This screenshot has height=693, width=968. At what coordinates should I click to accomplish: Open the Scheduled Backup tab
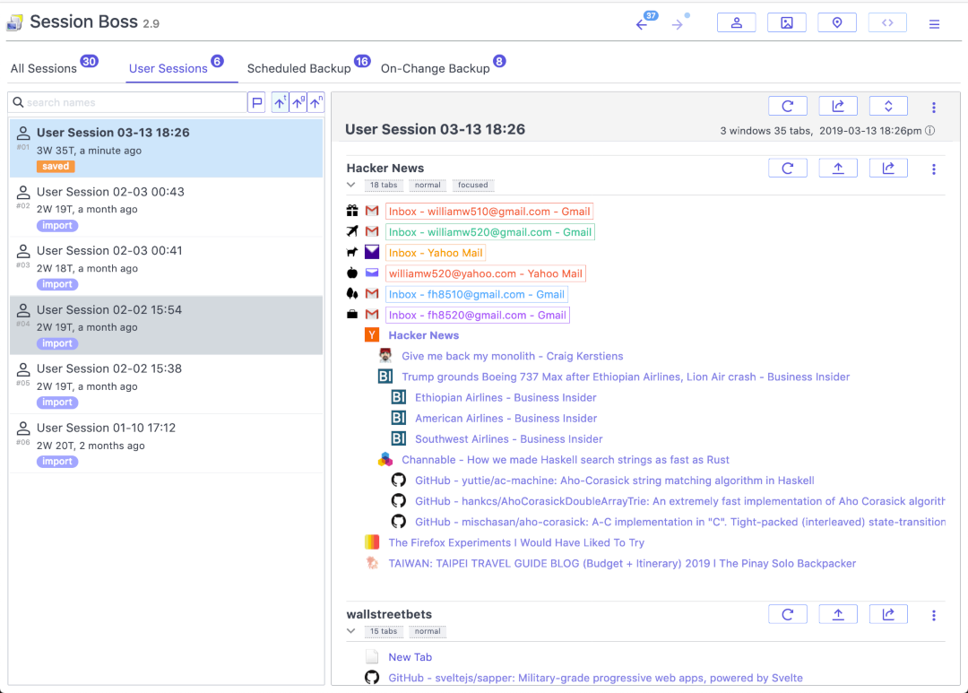[298, 68]
